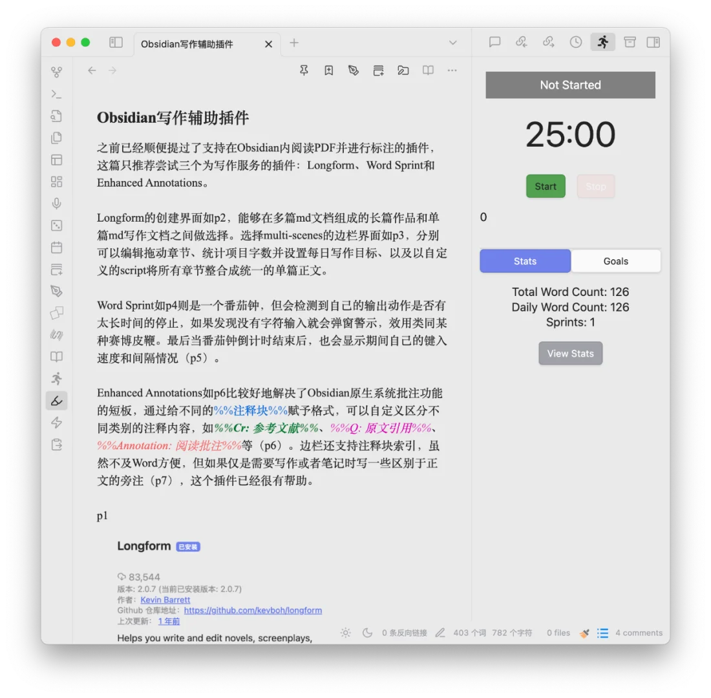Open the backlinks tab in right sidebar
This screenshot has width=711, height=698.
pos(522,42)
